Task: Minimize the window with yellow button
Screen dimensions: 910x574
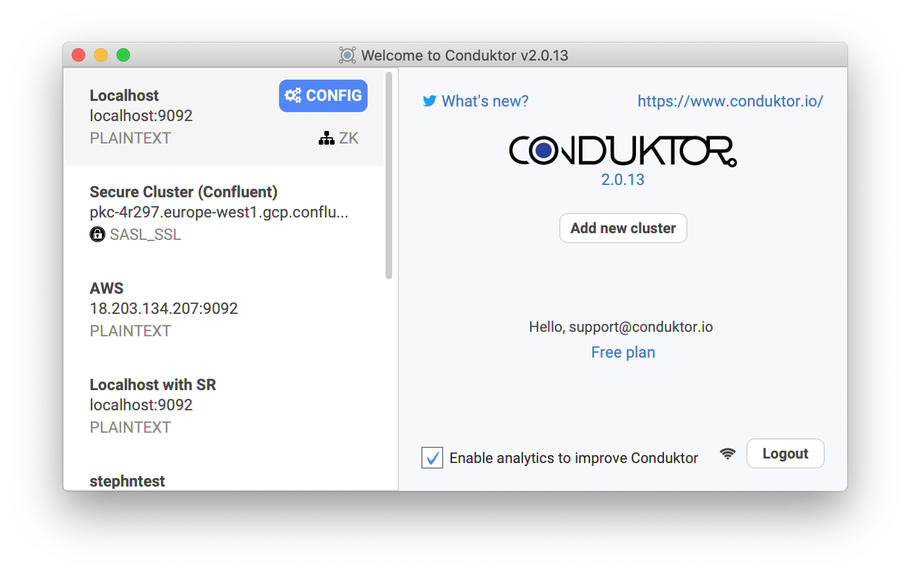Action: 101,55
